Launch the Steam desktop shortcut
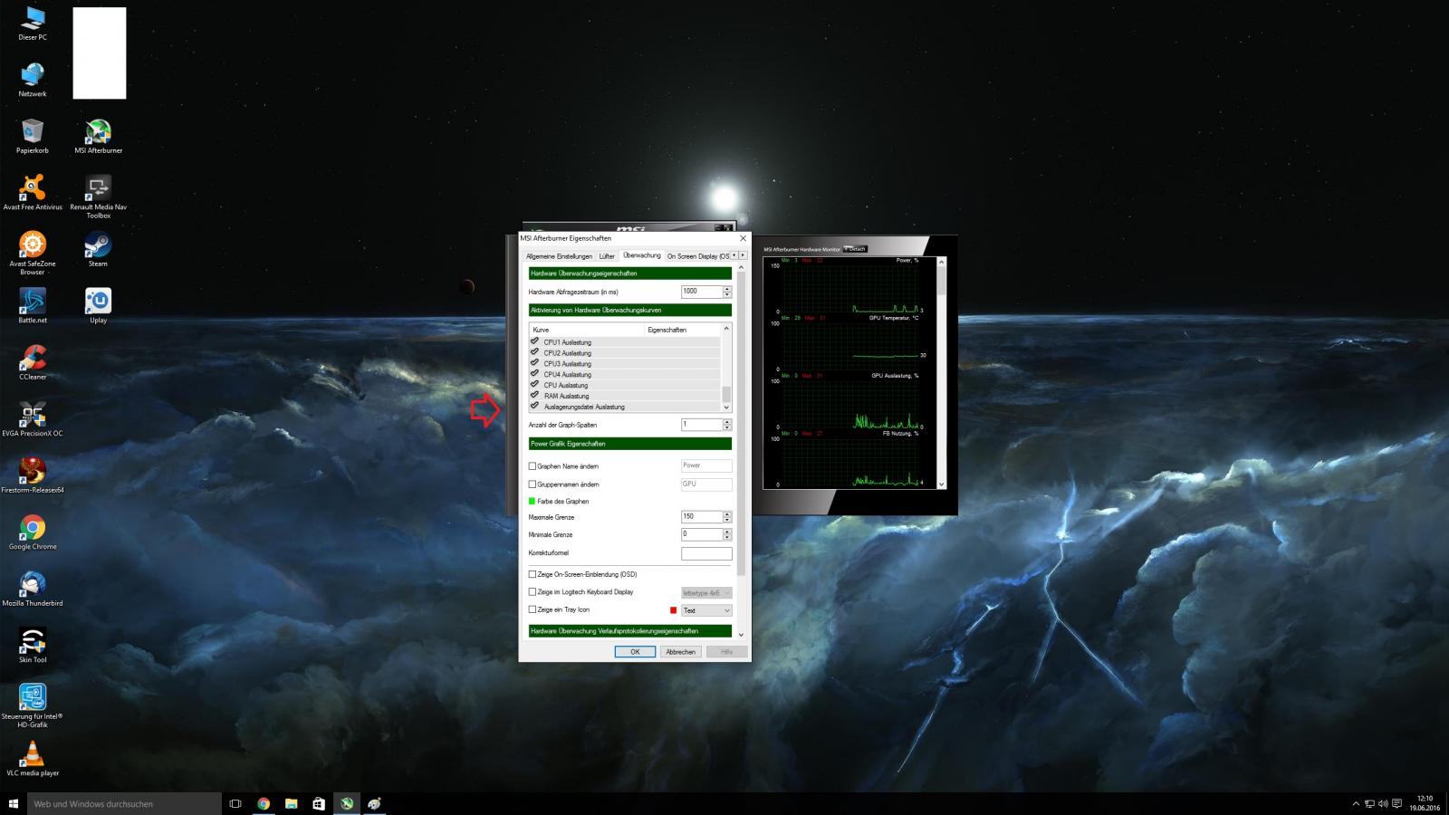 [98, 250]
